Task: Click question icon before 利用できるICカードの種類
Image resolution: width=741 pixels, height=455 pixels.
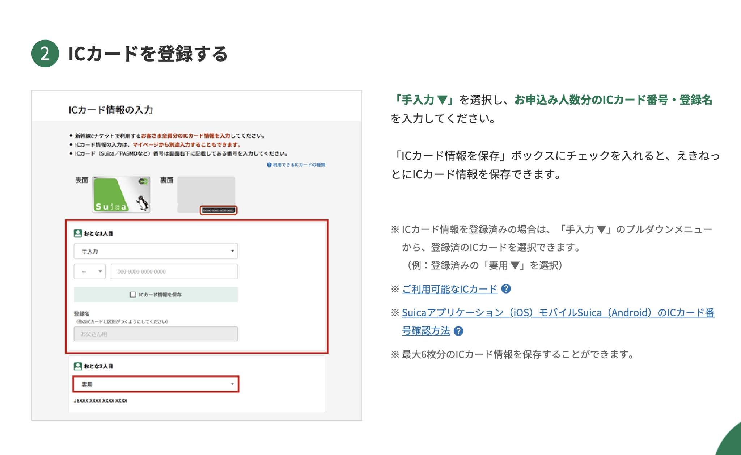Action: (269, 165)
